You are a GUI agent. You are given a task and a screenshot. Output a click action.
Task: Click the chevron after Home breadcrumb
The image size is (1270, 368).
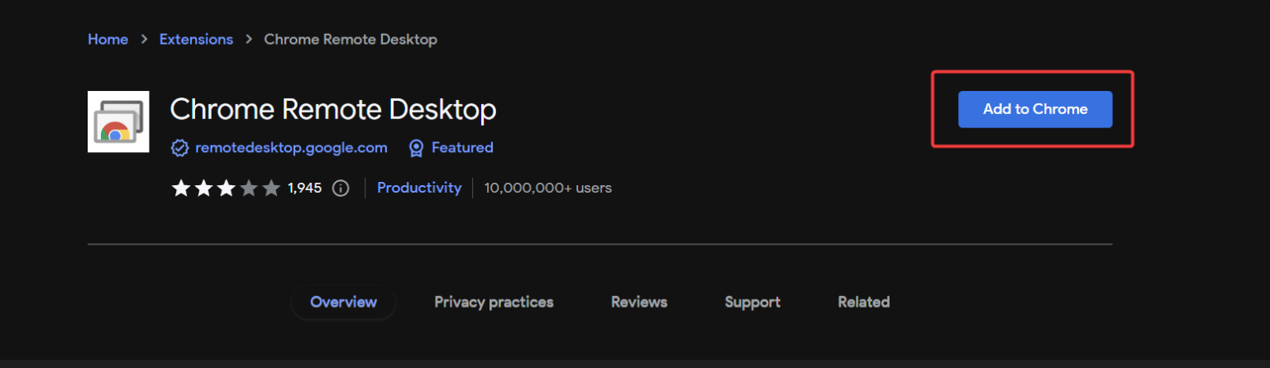144,40
